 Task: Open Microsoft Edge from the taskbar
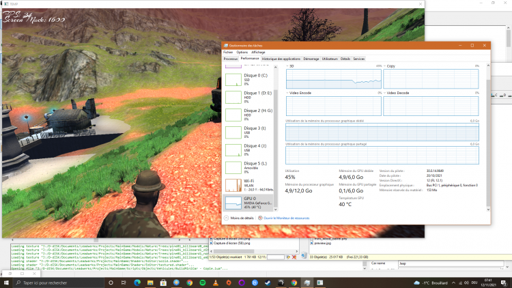pos(136,282)
